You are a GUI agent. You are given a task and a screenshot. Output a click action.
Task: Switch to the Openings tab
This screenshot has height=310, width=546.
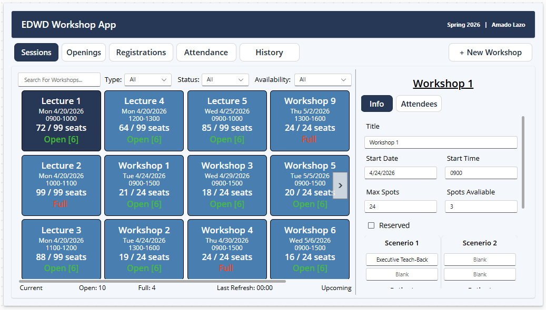pos(84,52)
